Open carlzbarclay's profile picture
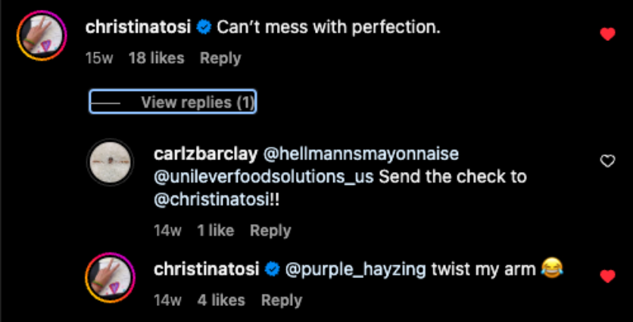 [x=111, y=161]
